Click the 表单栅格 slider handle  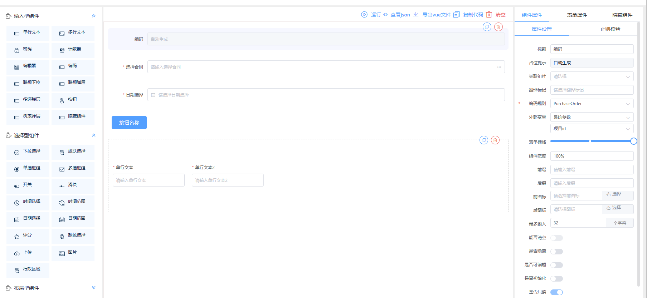tap(633, 141)
